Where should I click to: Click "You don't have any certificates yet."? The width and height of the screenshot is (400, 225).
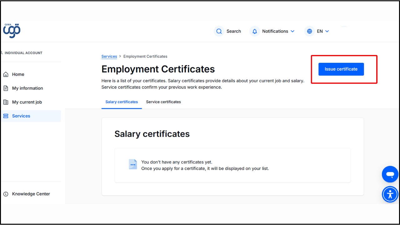177,162
